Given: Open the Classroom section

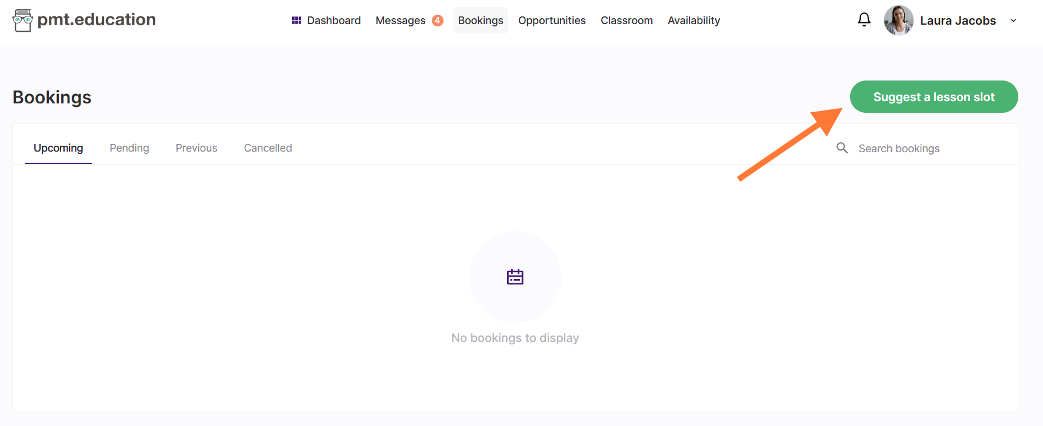Looking at the screenshot, I should pos(626,21).
